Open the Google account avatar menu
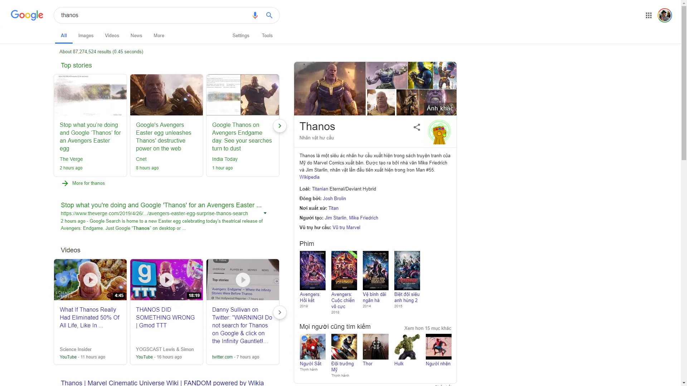 click(x=665, y=15)
